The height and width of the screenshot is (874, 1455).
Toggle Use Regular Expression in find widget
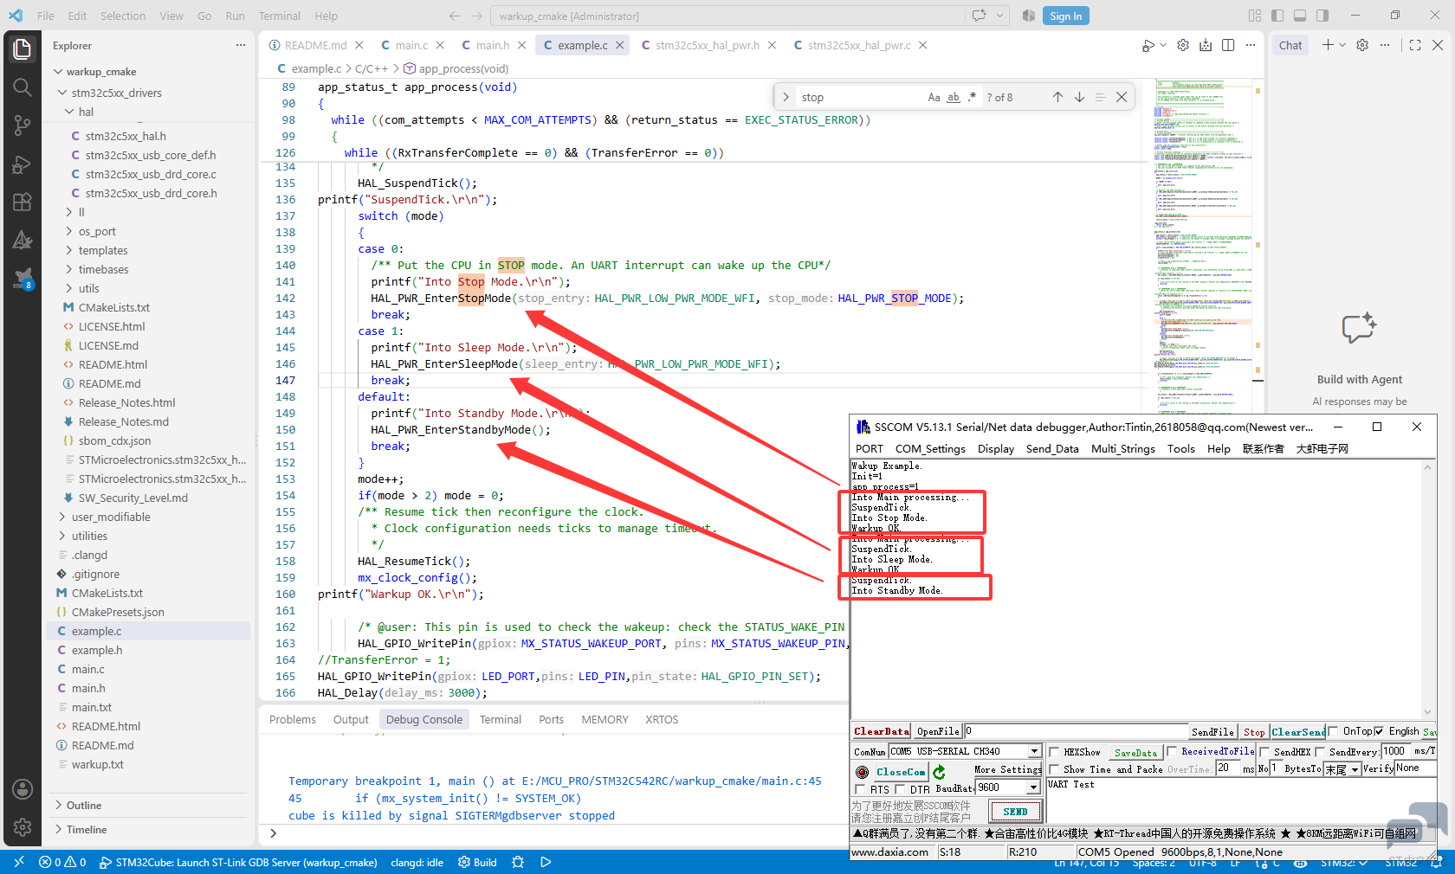972,97
